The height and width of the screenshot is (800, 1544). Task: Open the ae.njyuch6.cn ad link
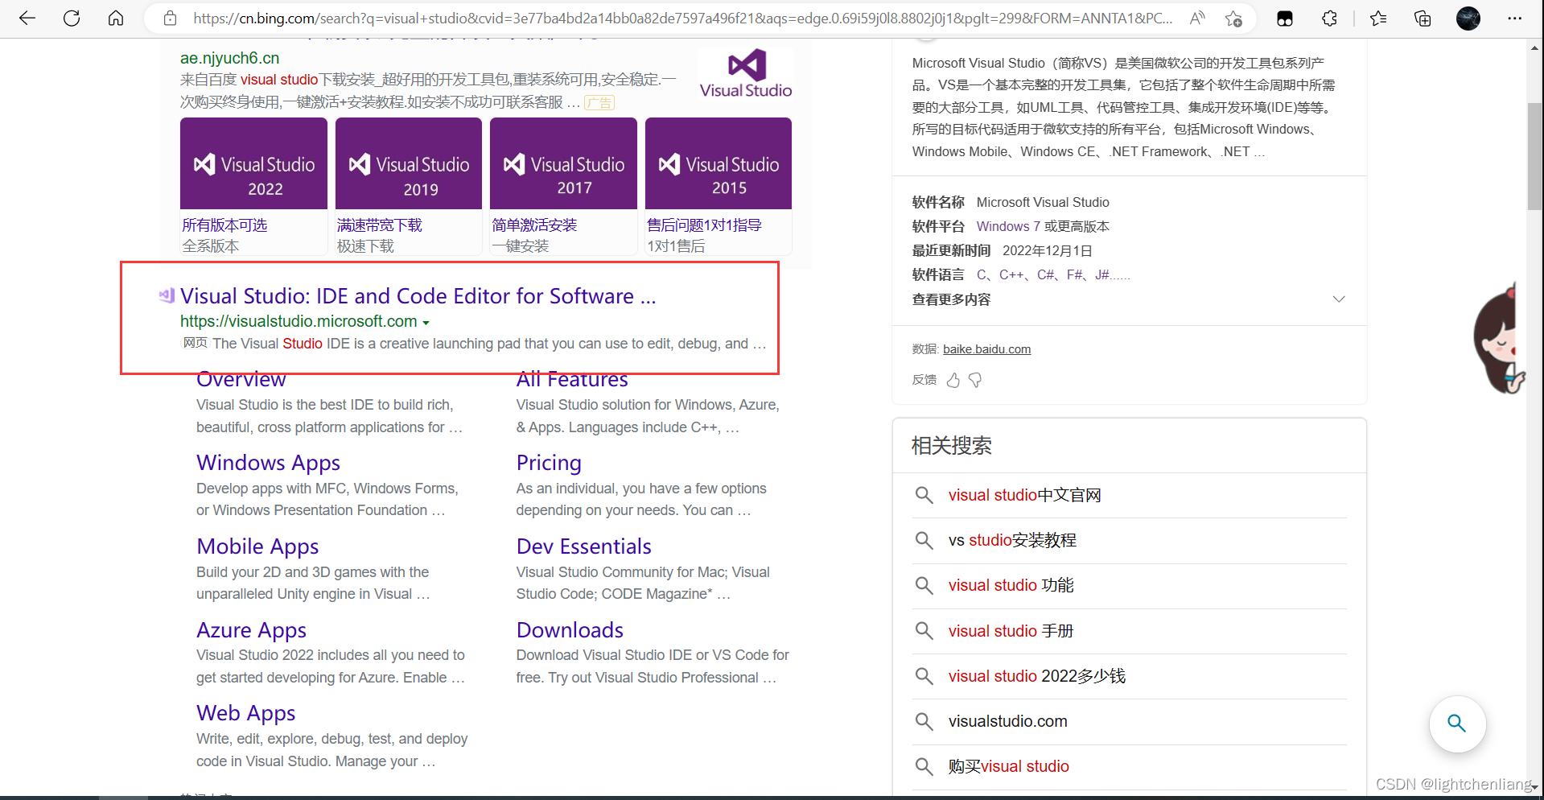click(x=229, y=58)
